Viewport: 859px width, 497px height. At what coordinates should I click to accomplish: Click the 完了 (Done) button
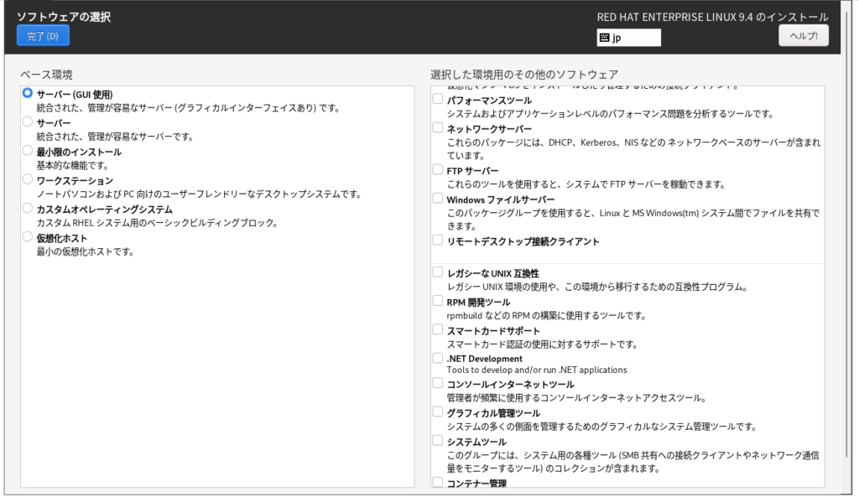pyautogui.click(x=43, y=36)
